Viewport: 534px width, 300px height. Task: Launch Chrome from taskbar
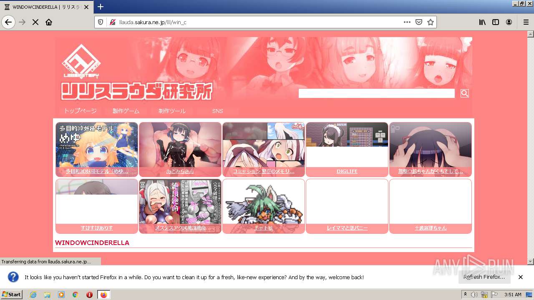point(76,295)
